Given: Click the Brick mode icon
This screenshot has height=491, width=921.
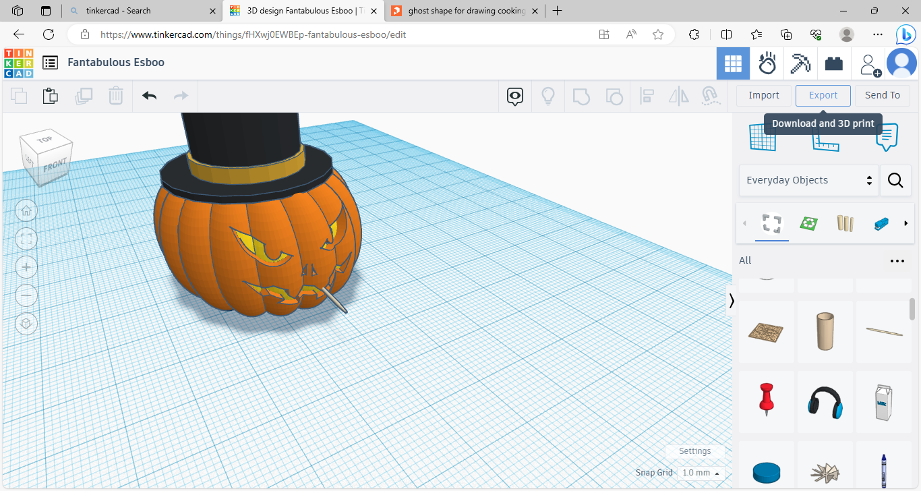Looking at the screenshot, I should (x=834, y=63).
